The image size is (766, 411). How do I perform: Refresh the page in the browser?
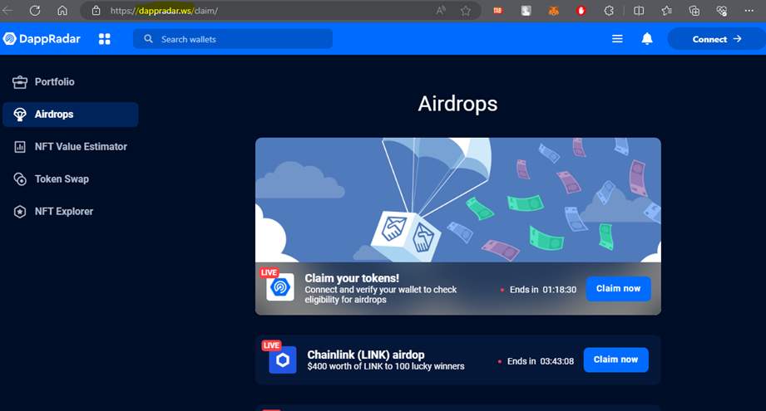35,11
